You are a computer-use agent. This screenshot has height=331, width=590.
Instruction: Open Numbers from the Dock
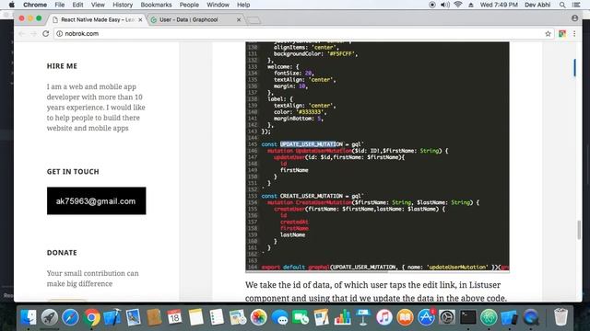342,317
